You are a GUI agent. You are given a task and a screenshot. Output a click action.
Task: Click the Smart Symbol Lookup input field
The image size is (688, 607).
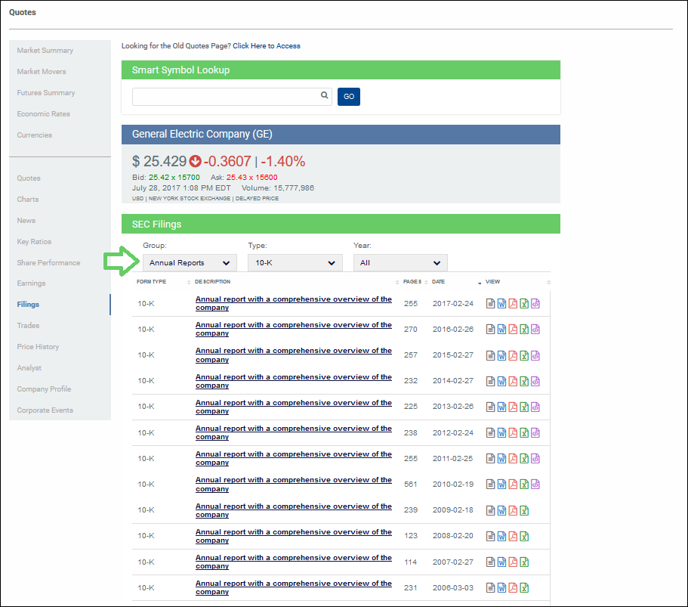click(x=232, y=97)
